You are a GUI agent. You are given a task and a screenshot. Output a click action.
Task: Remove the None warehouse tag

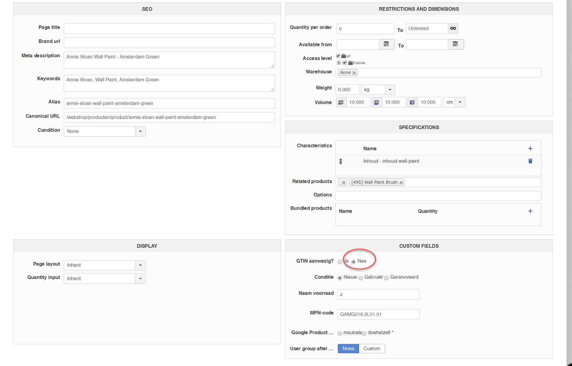click(354, 73)
